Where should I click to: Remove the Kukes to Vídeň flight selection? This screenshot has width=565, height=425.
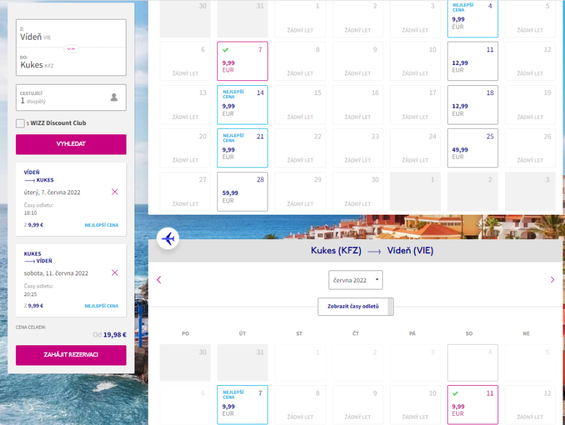point(115,273)
